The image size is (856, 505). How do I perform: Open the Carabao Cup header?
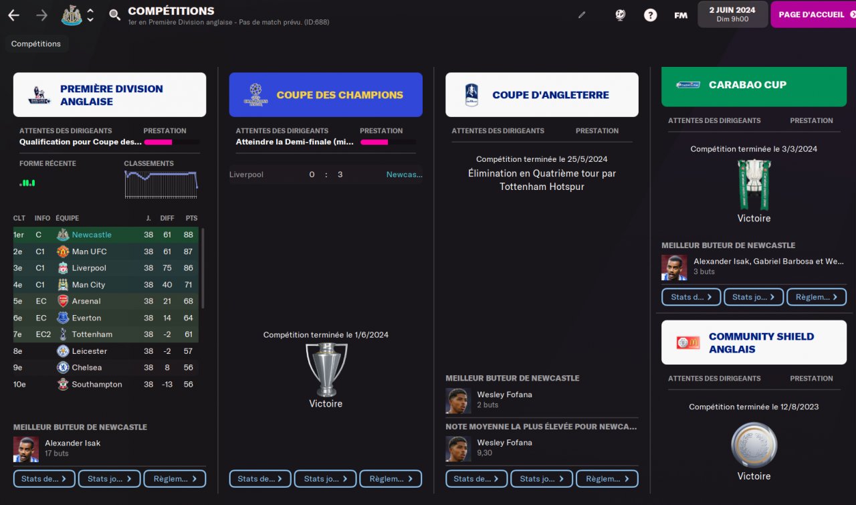pyautogui.click(x=754, y=86)
